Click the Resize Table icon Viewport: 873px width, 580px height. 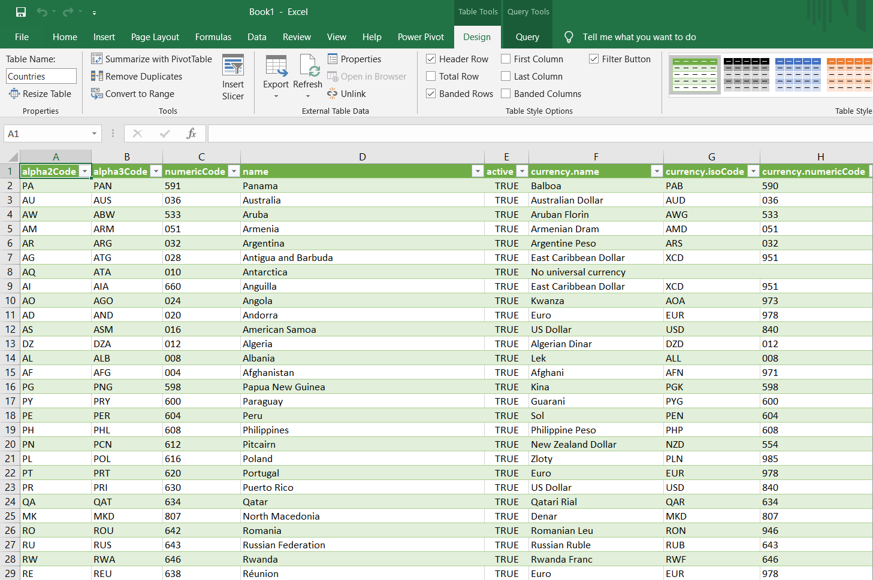point(14,93)
